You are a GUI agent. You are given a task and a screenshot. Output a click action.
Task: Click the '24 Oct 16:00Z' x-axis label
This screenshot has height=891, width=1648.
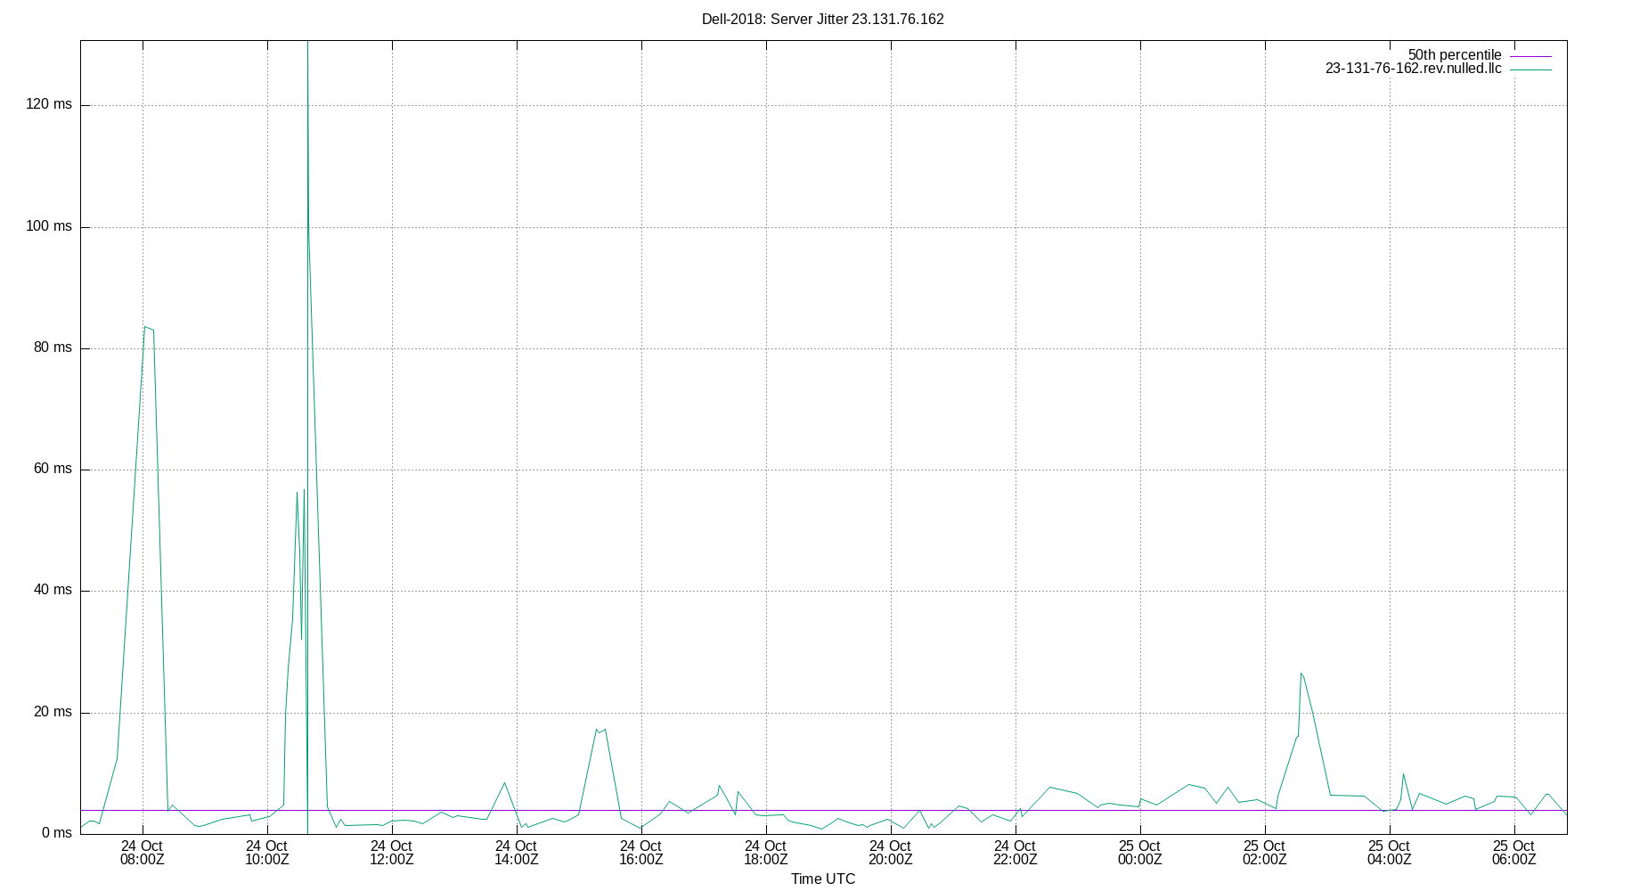640,853
